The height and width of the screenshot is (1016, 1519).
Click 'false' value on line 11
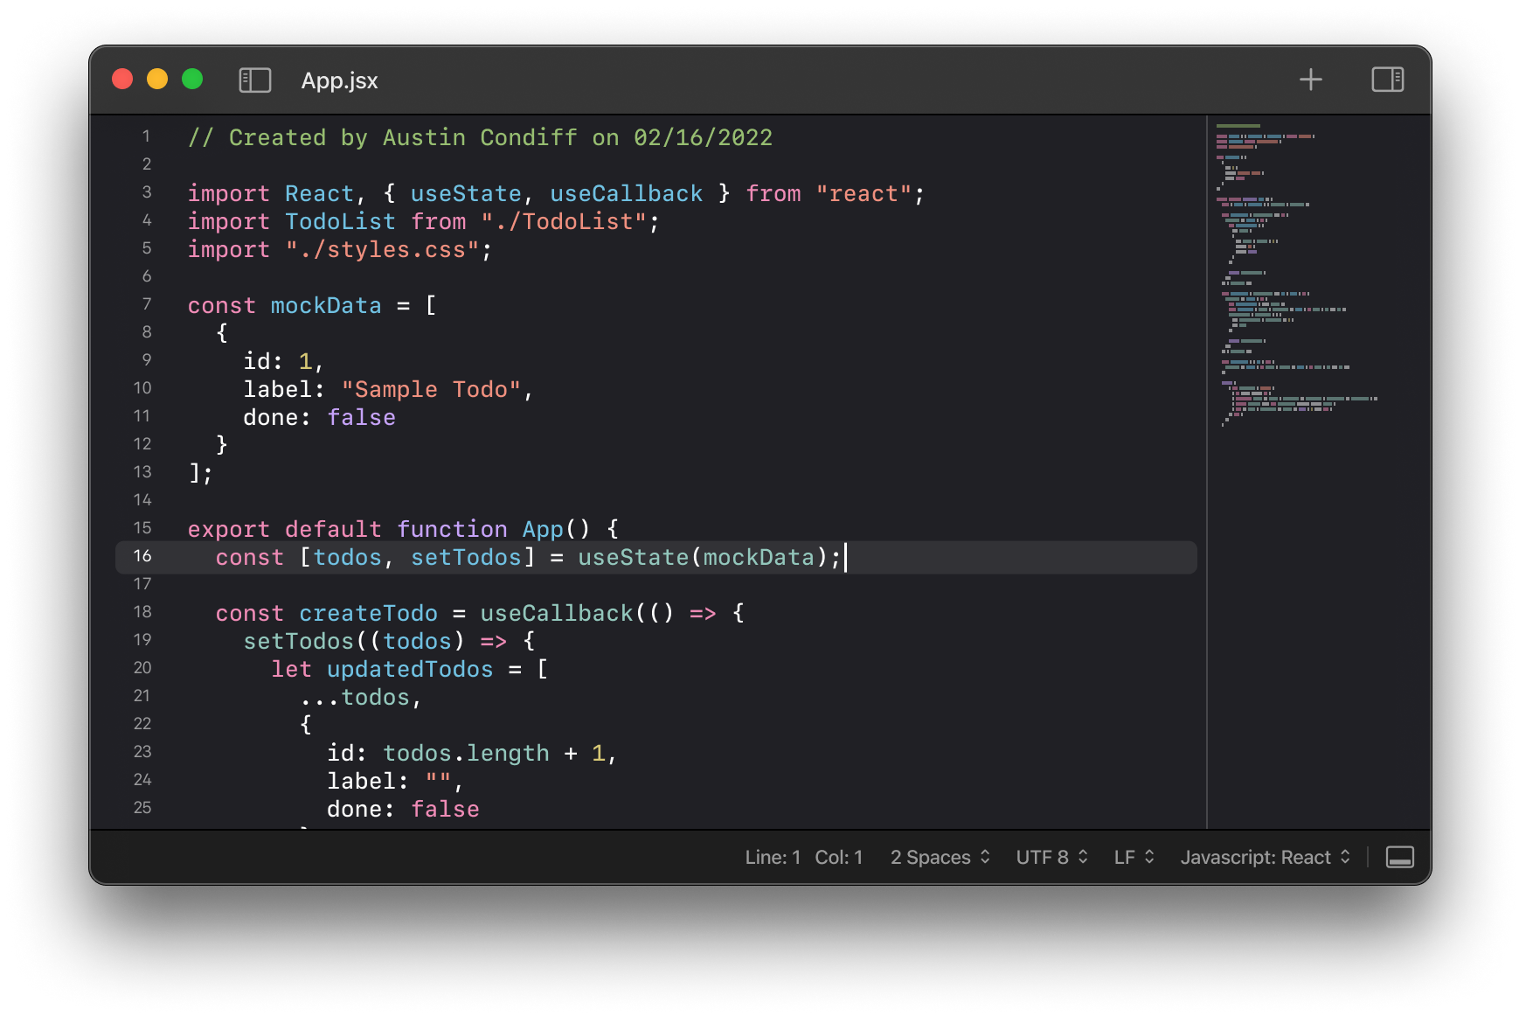pos(361,417)
